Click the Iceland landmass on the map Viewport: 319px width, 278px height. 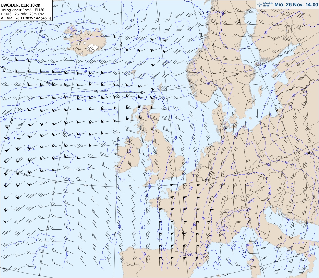85,41
